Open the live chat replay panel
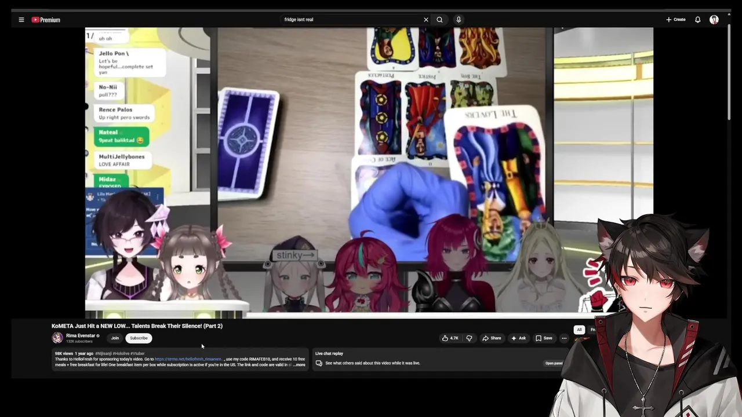The height and width of the screenshot is (417, 742). (x=554, y=363)
